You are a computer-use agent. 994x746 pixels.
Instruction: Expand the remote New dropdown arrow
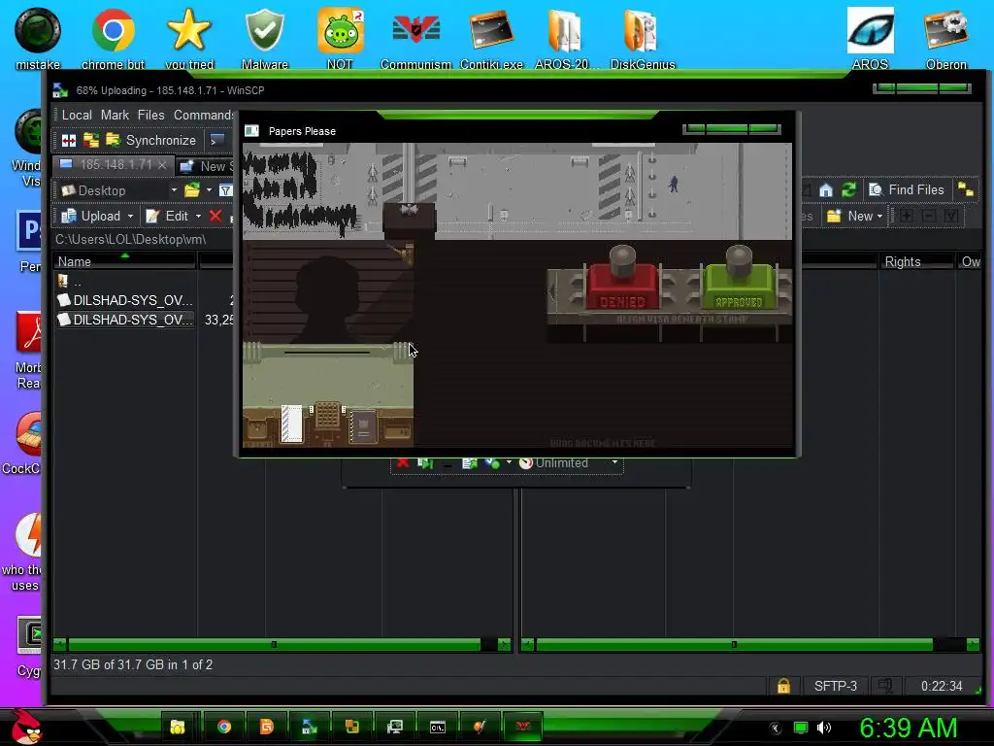(x=879, y=217)
